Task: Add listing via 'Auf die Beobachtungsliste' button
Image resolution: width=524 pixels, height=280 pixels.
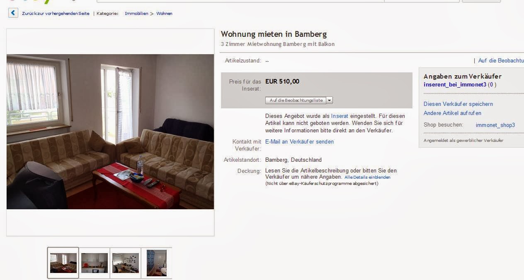Action: click(x=296, y=100)
